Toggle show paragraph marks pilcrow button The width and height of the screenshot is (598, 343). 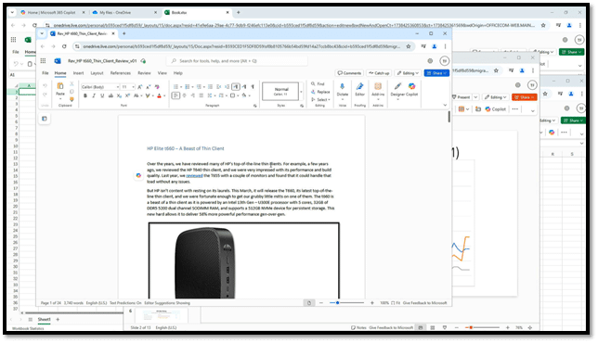pyautogui.click(x=253, y=87)
